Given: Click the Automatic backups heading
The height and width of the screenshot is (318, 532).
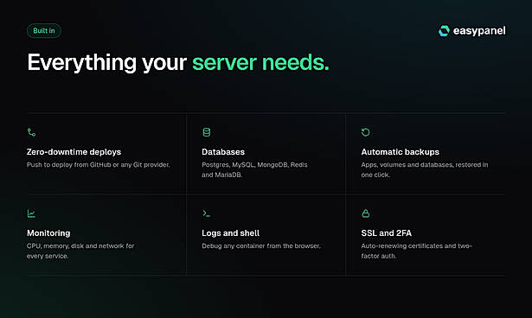Looking at the screenshot, I should 400,152.
